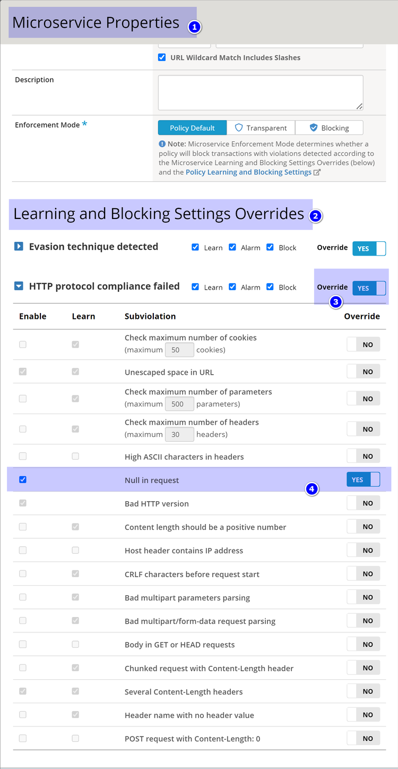Open Policy Learning and Blocking Settings link
This screenshot has height=769, width=398.
click(x=248, y=172)
